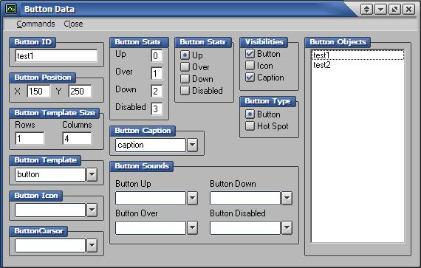The width and height of the screenshot is (421, 268).
Task: Toggle the Button visibility checkbox
Action: tap(250, 54)
